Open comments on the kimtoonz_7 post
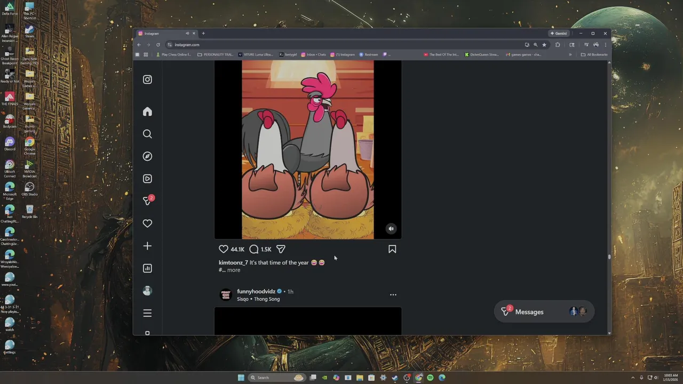Viewport: 683px width, 384px height. coord(254,249)
